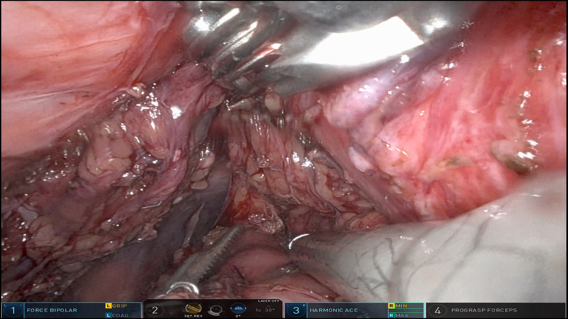Viewport: 568px width, 319px height.
Task: Select the L COAG pedal indicator
Action: [x=117, y=315]
